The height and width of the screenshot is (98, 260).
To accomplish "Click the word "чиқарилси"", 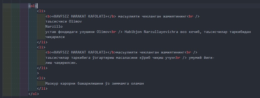I will 55,37.
